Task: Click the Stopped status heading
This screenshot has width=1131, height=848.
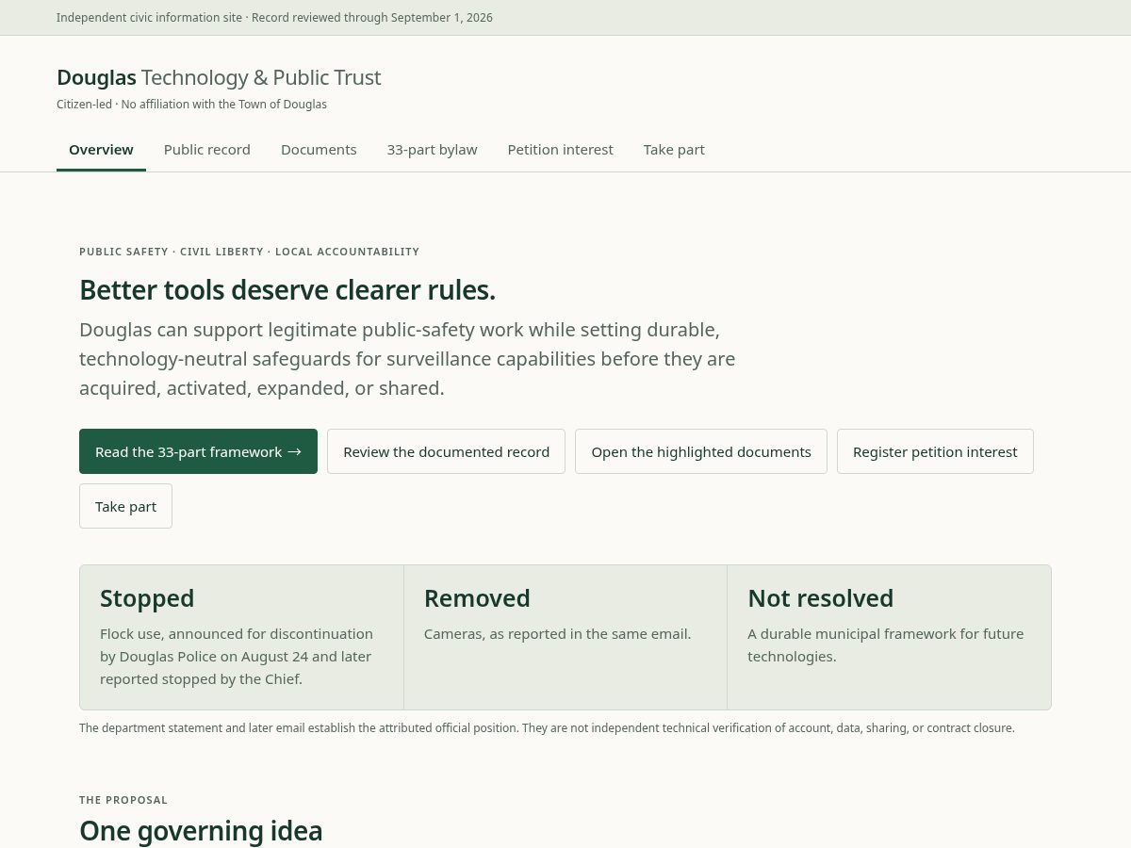Action: pos(147,598)
